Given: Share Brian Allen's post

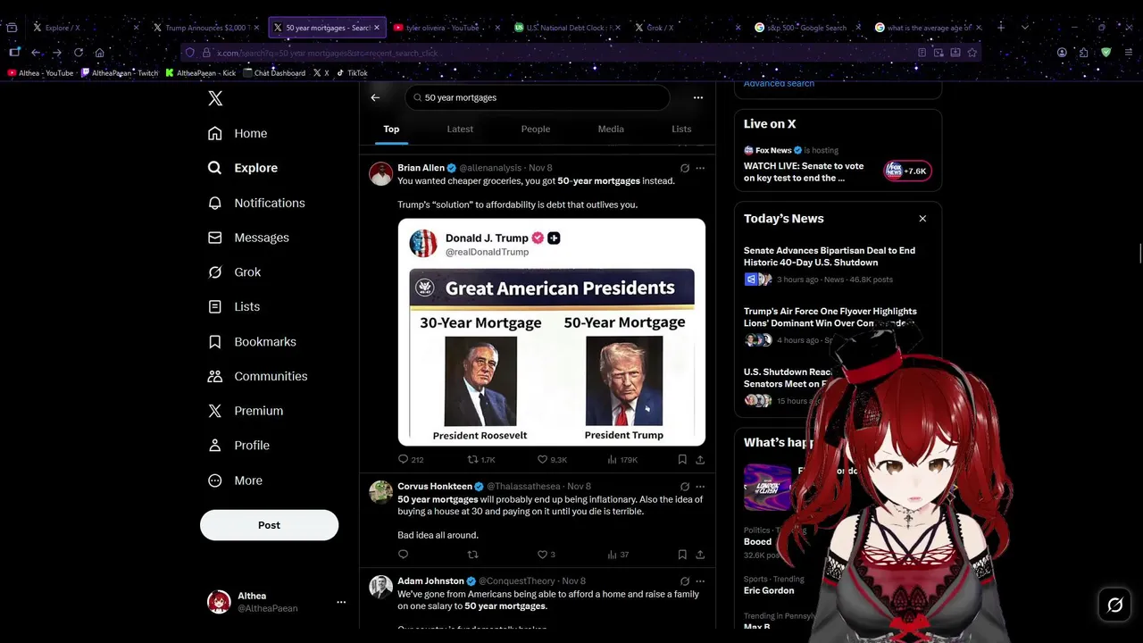Looking at the screenshot, I should 700,460.
